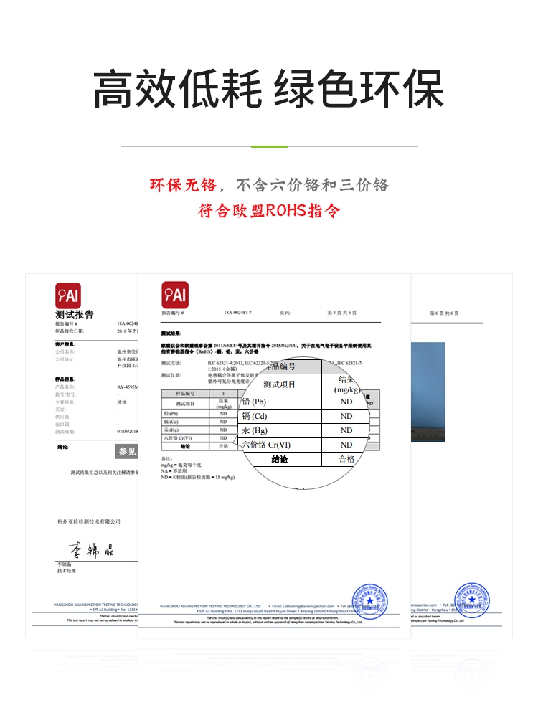Click the ND result beside 六价铬 Cr(VI)
This screenshot has height=710, width=538.
pyautogui.click(x=346, y=445)
